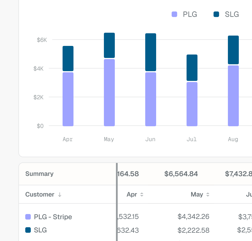Viewport: 252px width, 241px height.
Task: Click the May header label
Action: coord(197,195)
